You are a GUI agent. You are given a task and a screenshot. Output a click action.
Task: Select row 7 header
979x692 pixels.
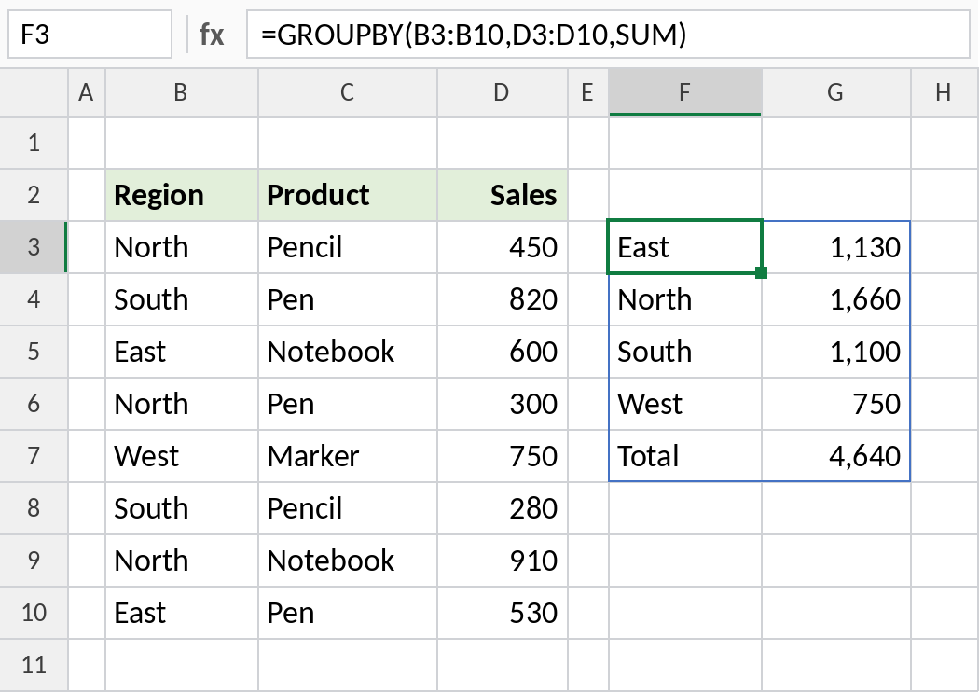click(x=34, y=456)
